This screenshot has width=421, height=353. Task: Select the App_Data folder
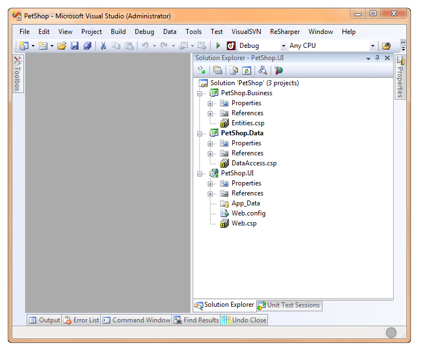[x=246, y=203]
